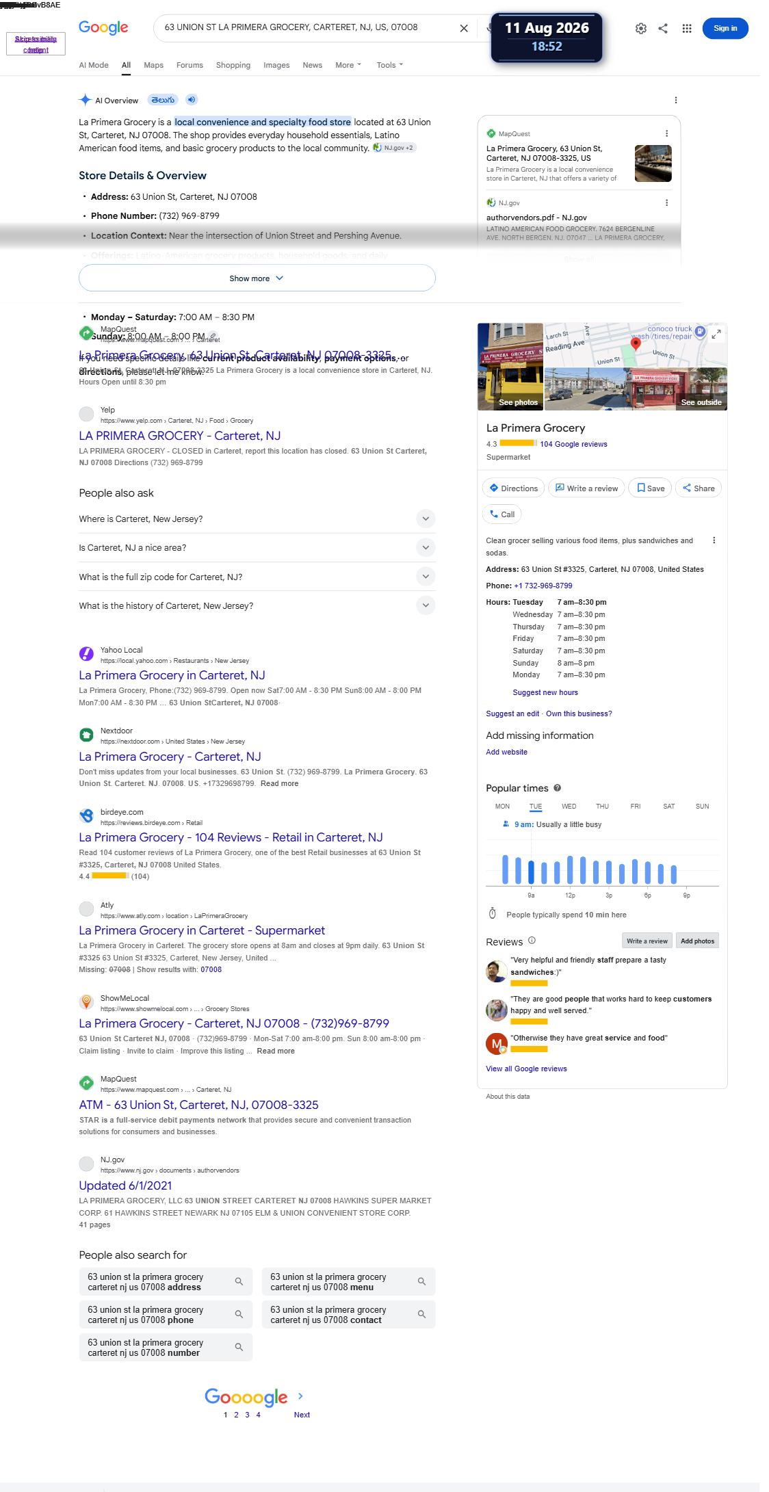Open the MapQuest source card options menu
Image resolution: width=769 pixels, height=1492 pixels.
666,133
